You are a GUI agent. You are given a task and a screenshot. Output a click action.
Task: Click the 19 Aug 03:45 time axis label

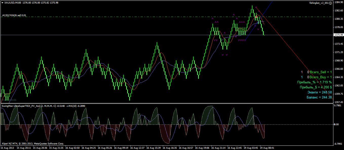(x=251, y=148)
